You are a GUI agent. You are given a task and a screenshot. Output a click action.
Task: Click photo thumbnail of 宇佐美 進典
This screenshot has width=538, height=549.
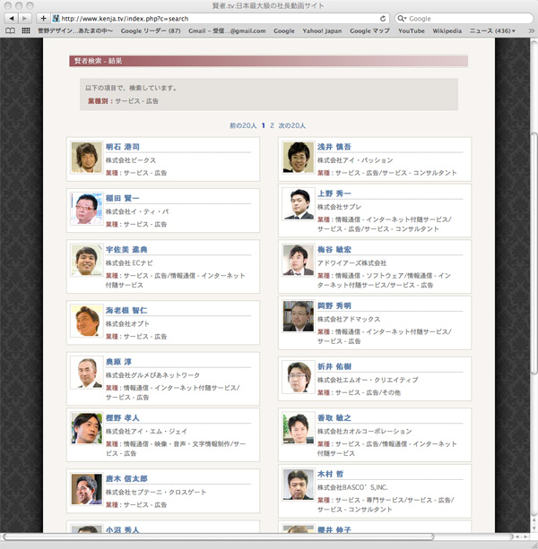click(87, 261)
